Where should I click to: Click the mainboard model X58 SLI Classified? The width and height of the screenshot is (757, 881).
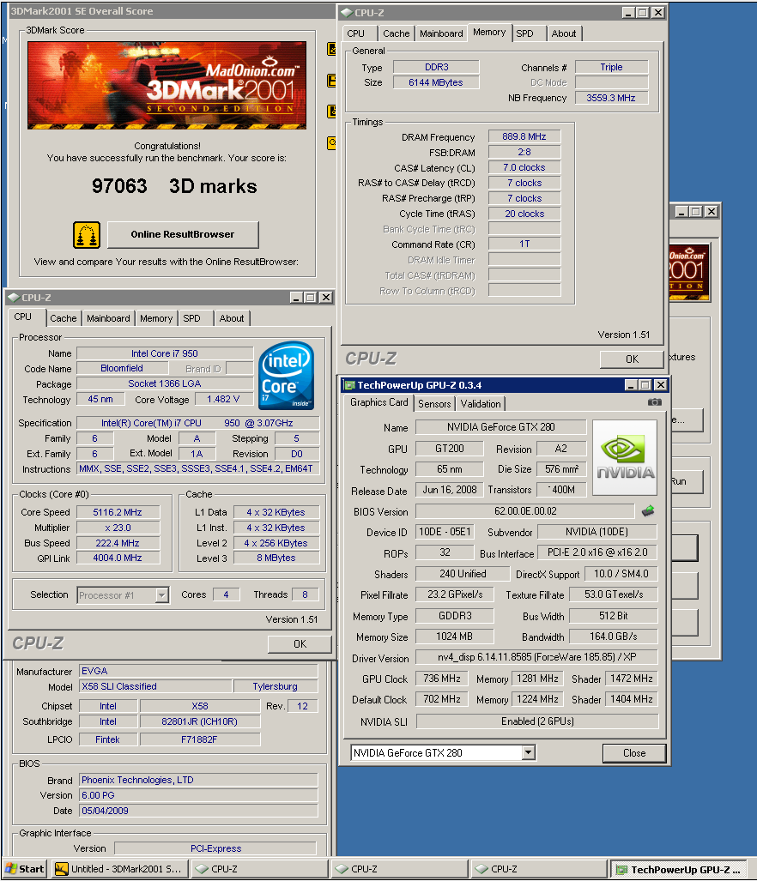[155, 686]
